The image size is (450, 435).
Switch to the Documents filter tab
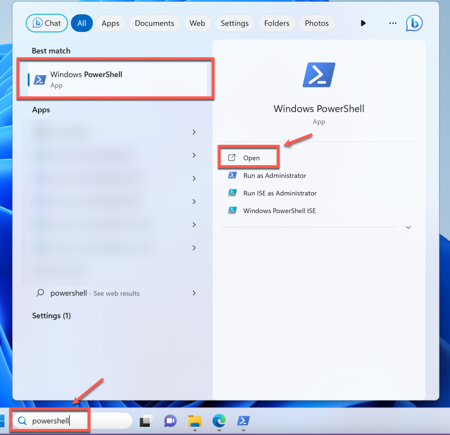pos(154,23)
